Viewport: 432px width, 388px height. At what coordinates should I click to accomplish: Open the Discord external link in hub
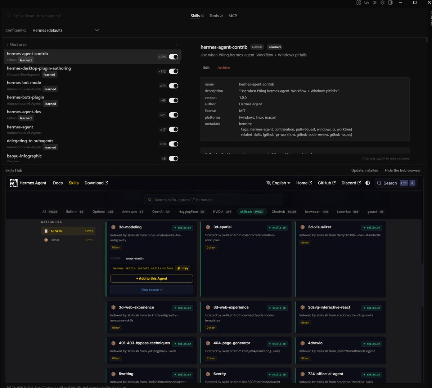point(351,183)
